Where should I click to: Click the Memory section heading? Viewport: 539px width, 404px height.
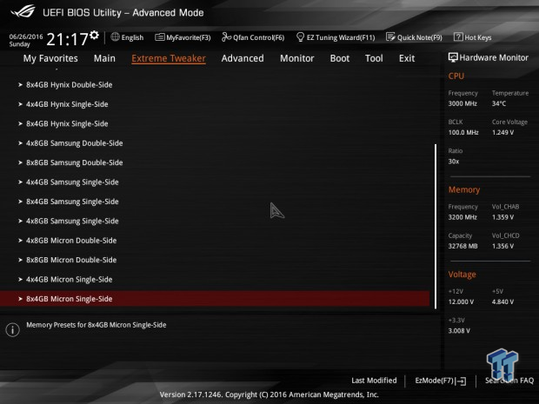pos(464,189)
